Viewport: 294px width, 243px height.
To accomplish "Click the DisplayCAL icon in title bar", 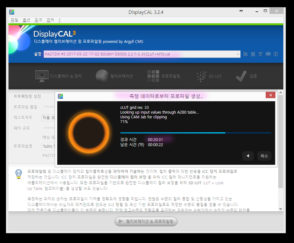I will point(12,12).
